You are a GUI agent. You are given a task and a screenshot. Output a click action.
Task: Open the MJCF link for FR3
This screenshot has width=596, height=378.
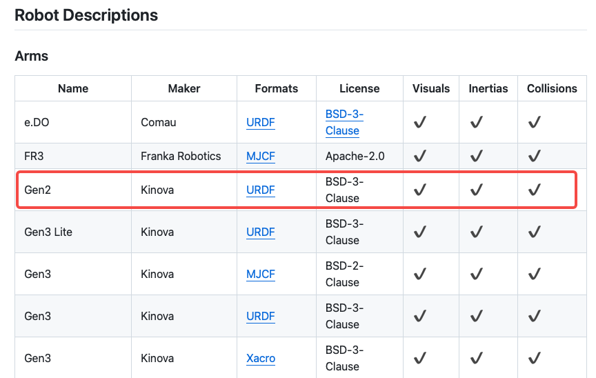pos(260,157)
